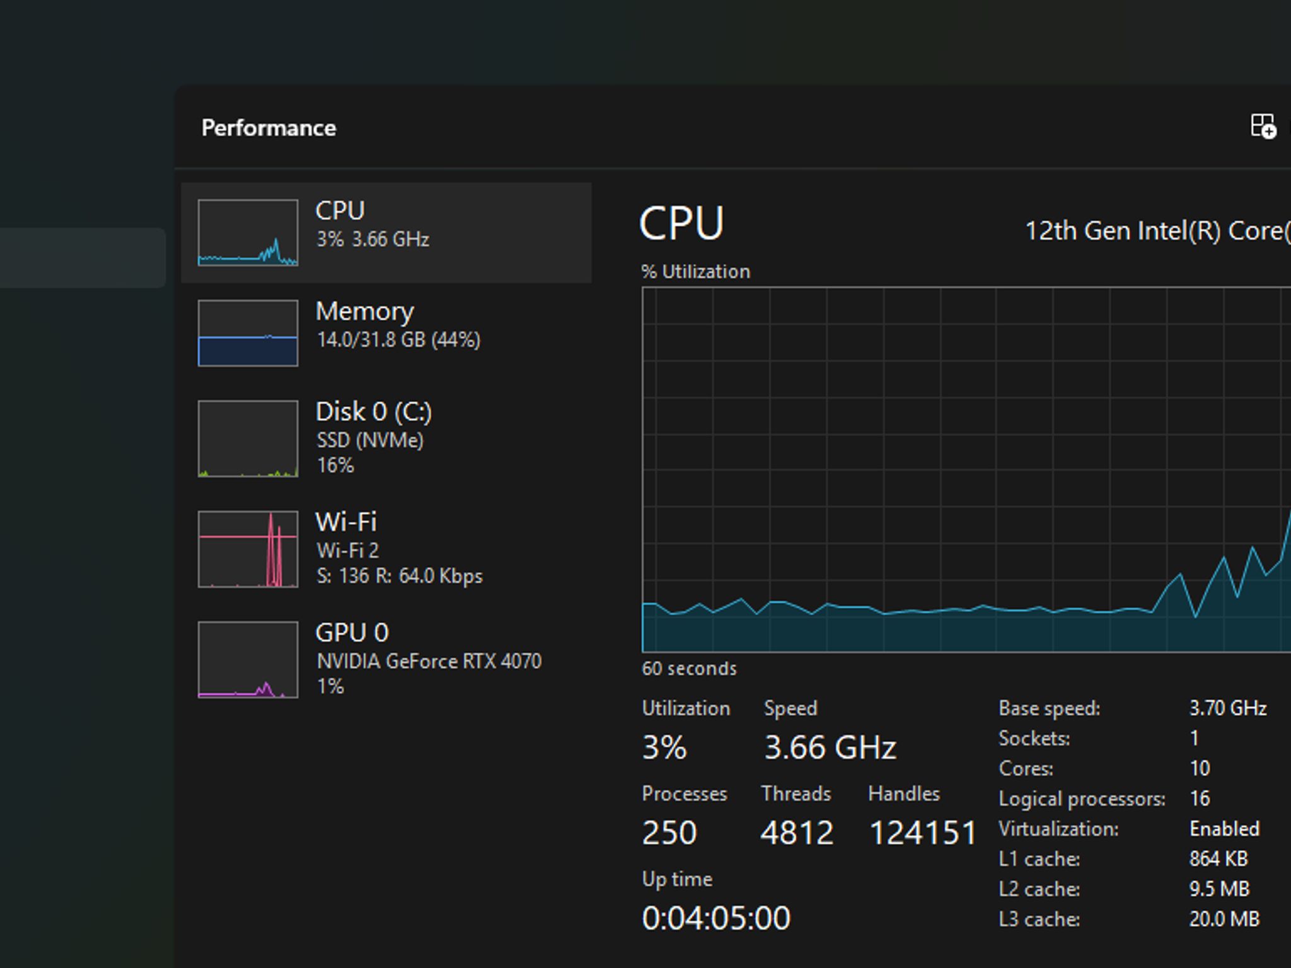Click the % Utilization graph label
1291x968 pixels.
click(695, 272)
